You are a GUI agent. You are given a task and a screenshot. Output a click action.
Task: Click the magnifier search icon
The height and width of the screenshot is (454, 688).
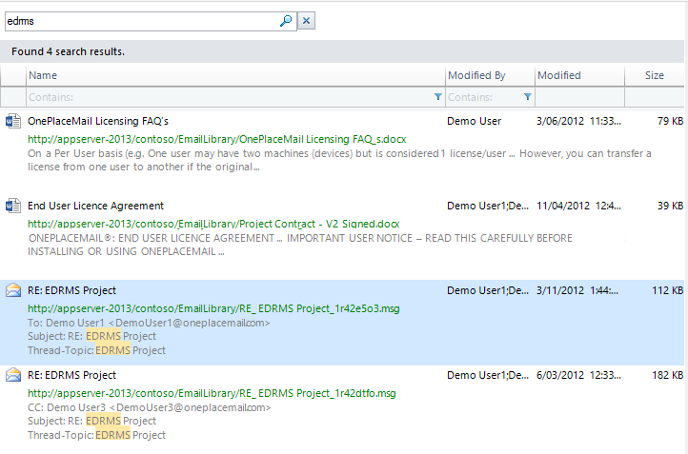click(285, 21)
